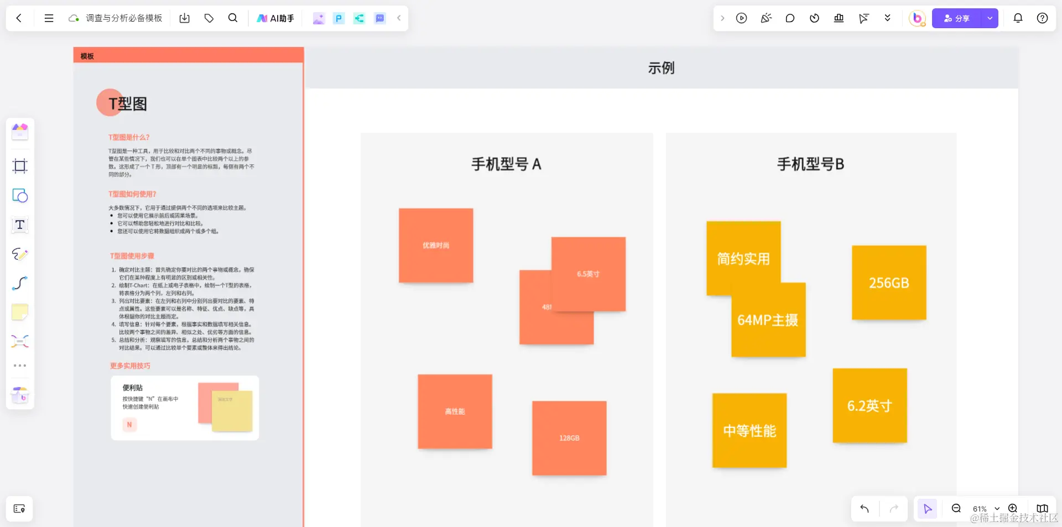The image size is (1062, 527).
Task: Expand the 分享 button dropdown arrow
Action: click(990, 18)
